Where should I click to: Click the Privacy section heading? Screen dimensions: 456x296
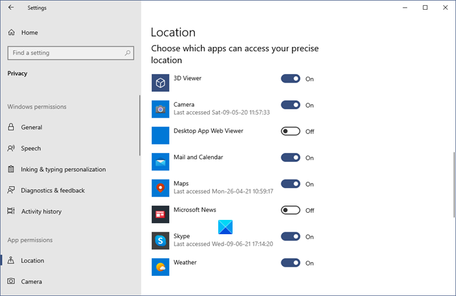17,74
